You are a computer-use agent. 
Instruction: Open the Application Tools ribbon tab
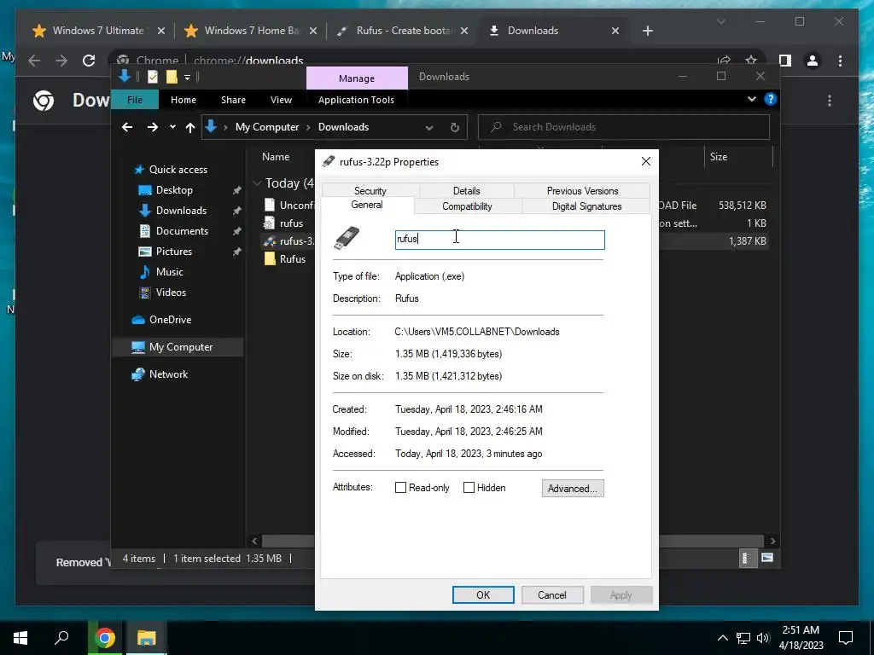pyautogui.click(x=356, y=100)
